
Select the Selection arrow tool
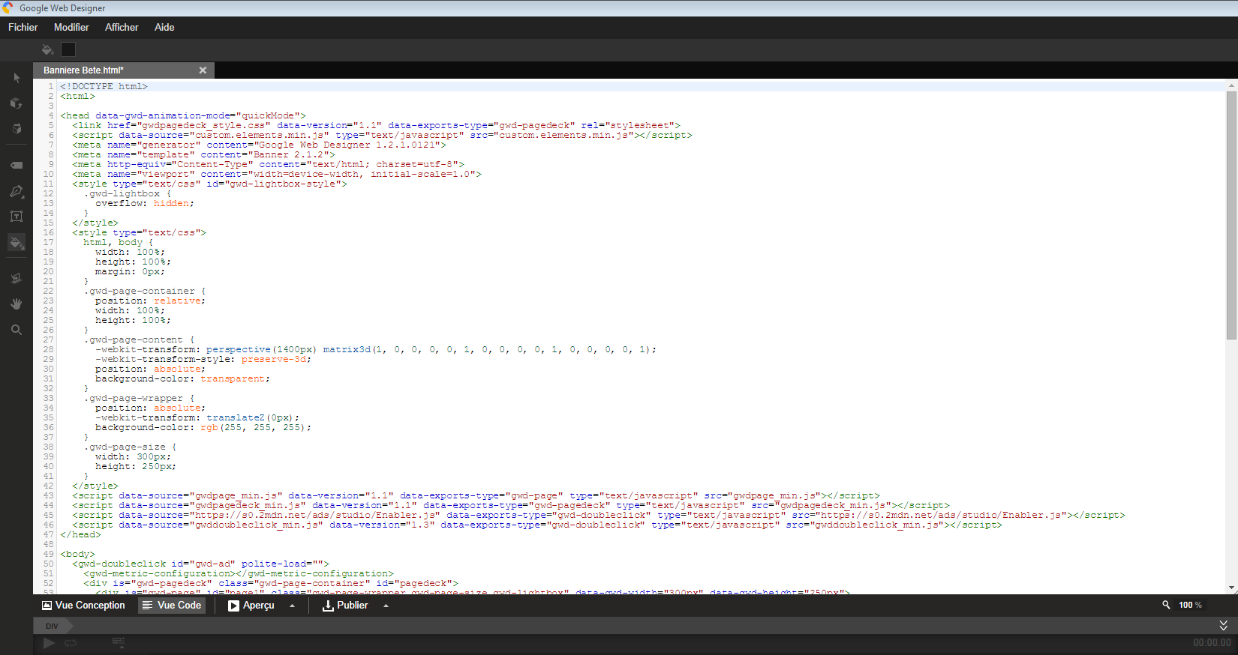[17, 78]
